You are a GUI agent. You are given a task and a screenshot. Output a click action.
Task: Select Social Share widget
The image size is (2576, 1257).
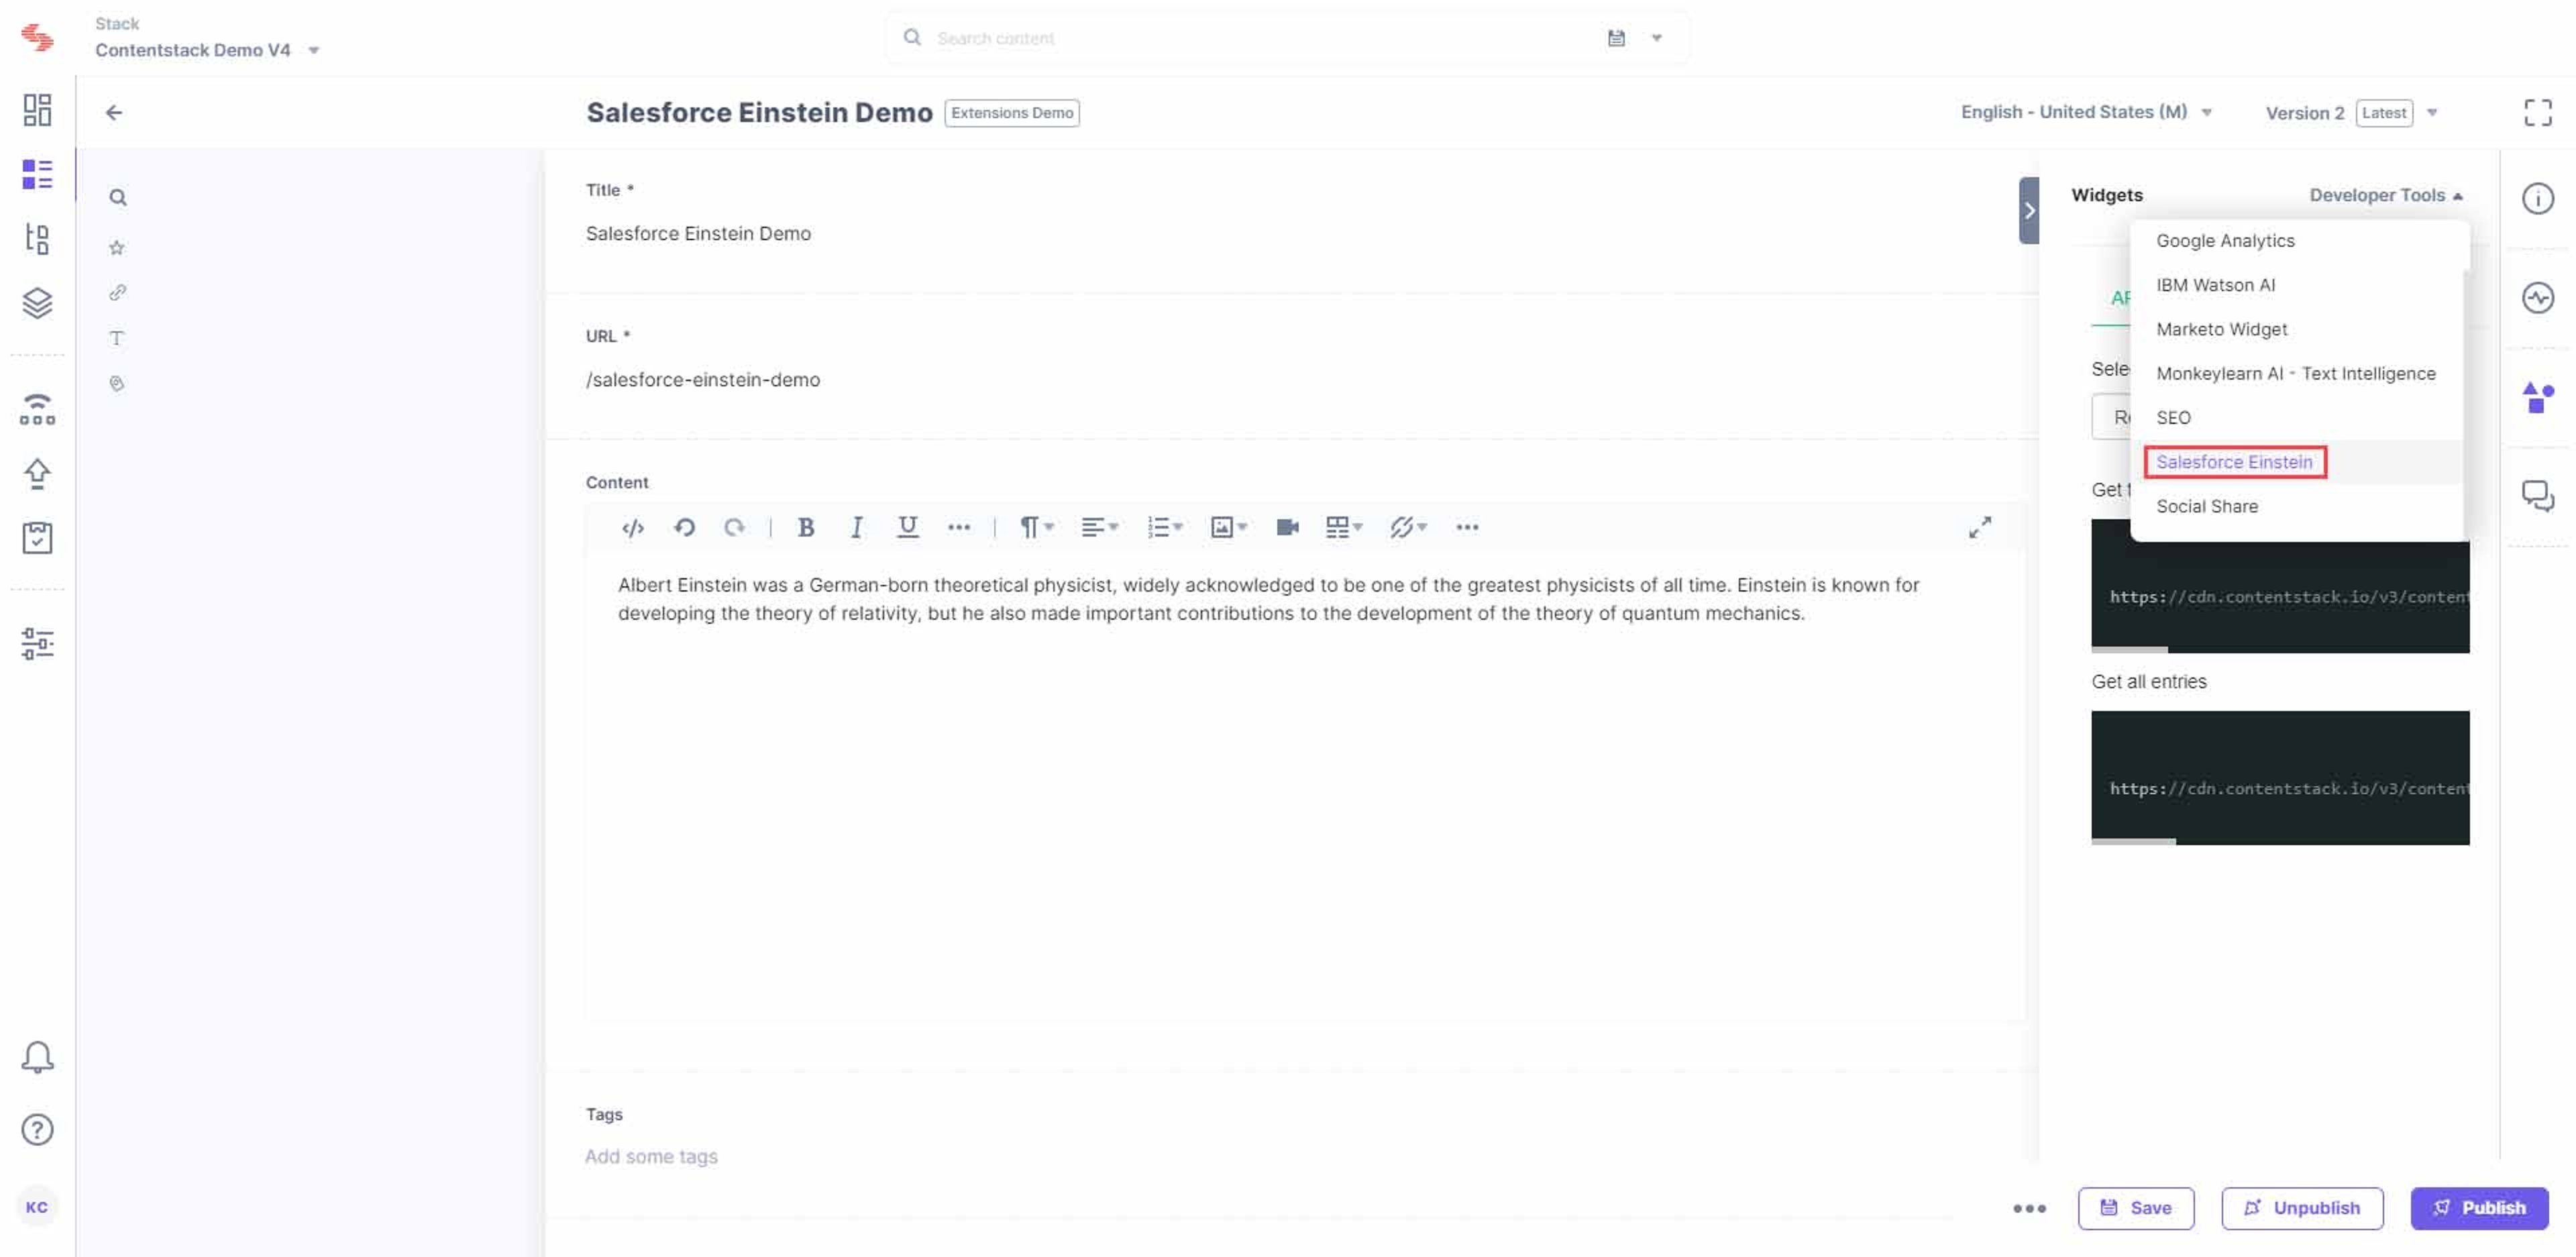coord(2207,506)
